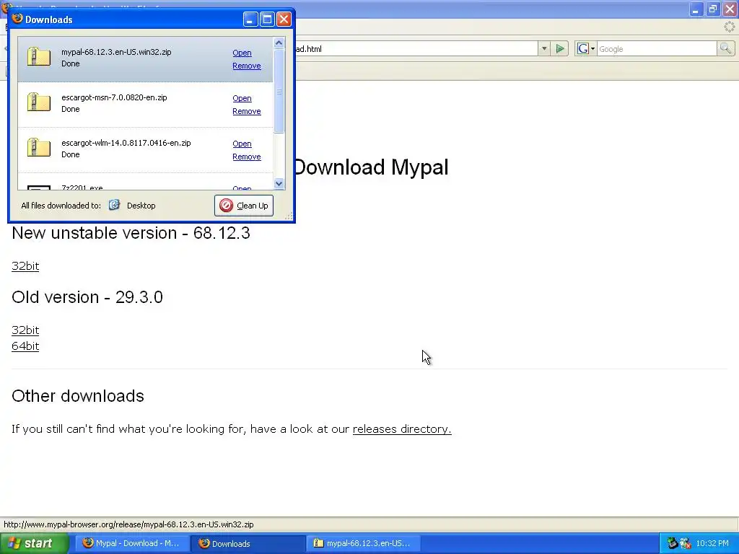Click the Other downloads heading
The width and height of the screenshot is (739, 554).
point(78,396)
